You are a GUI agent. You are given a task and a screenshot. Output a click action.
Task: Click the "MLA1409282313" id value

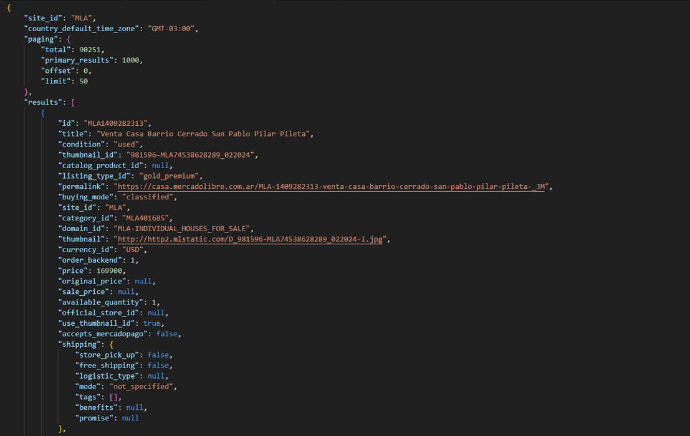click(117, 123)
